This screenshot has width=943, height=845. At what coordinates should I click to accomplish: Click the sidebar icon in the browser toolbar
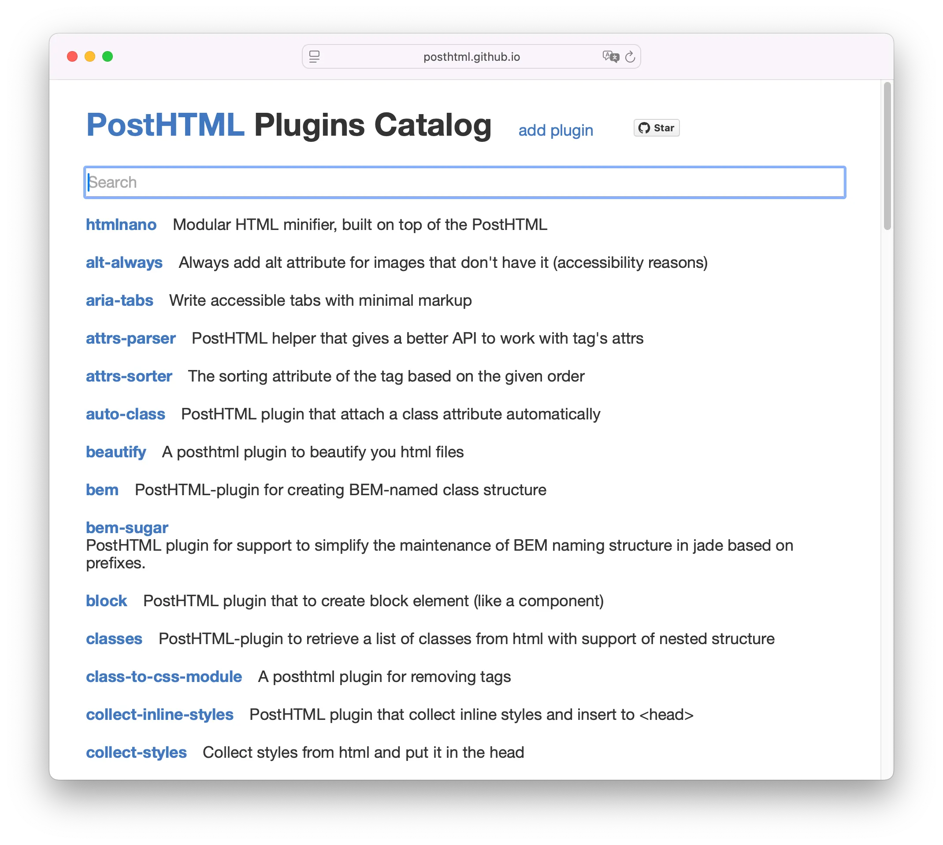[314, 57]
